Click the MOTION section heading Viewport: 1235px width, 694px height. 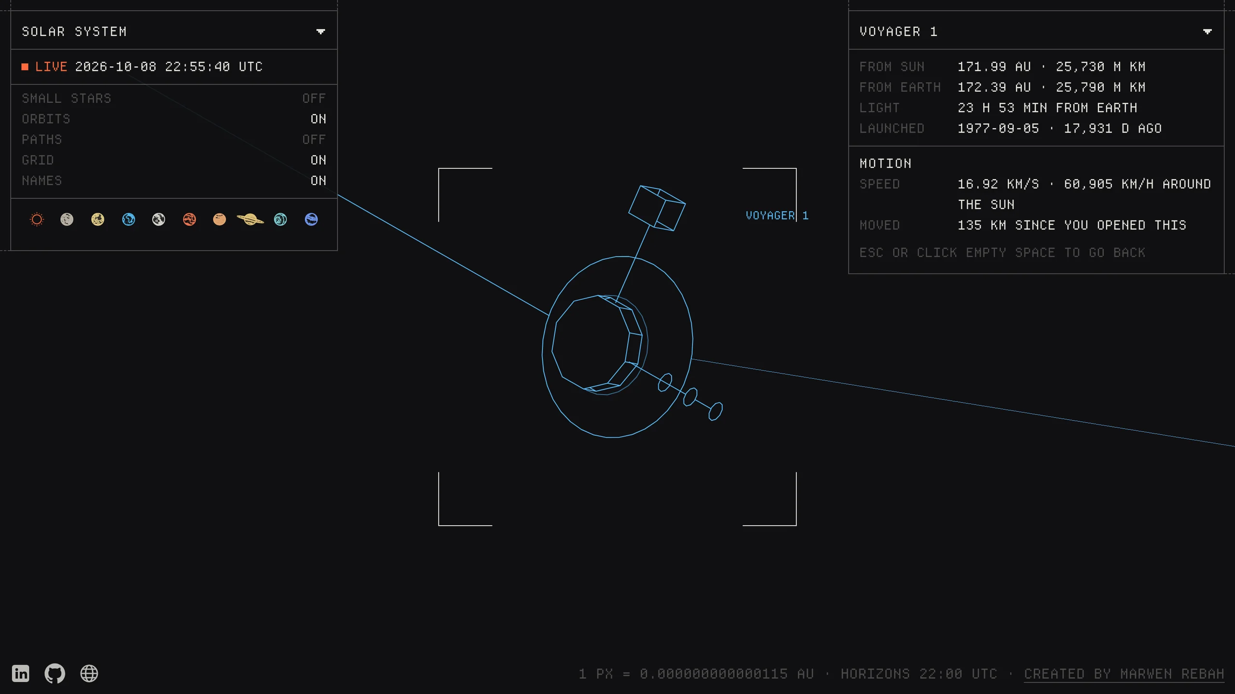(885, 163)
